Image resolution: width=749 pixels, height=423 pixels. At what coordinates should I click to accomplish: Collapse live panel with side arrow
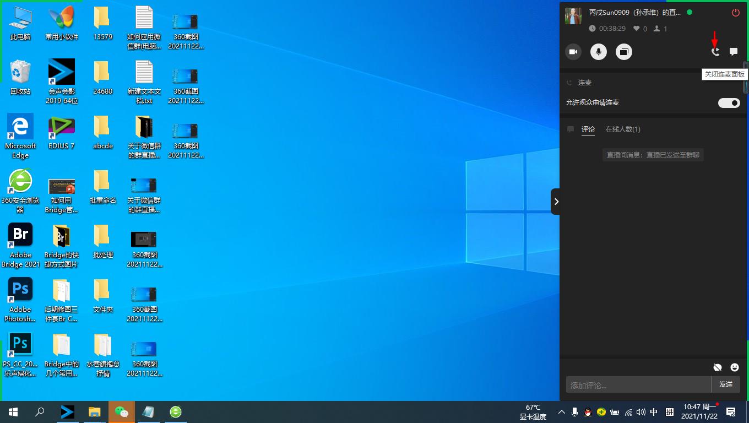point(556,202)
